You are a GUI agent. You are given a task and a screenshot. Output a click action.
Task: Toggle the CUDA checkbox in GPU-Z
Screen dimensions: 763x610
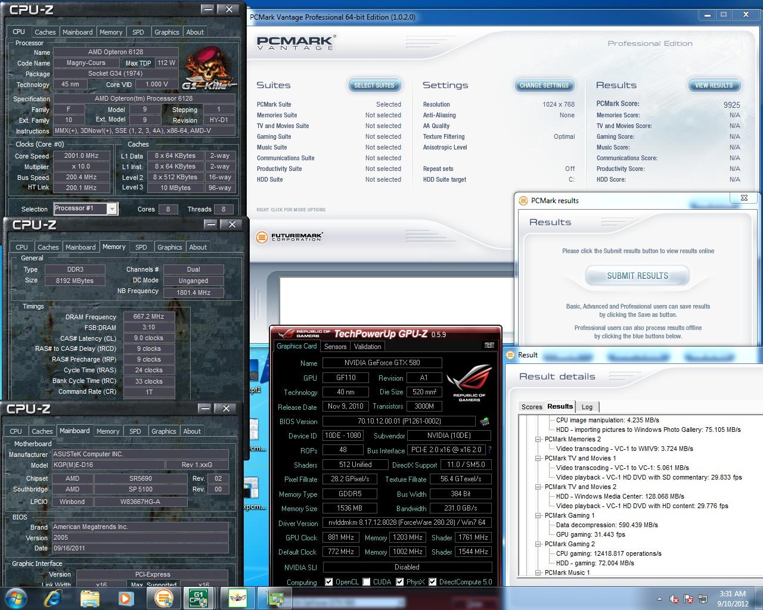click(367, 582)
